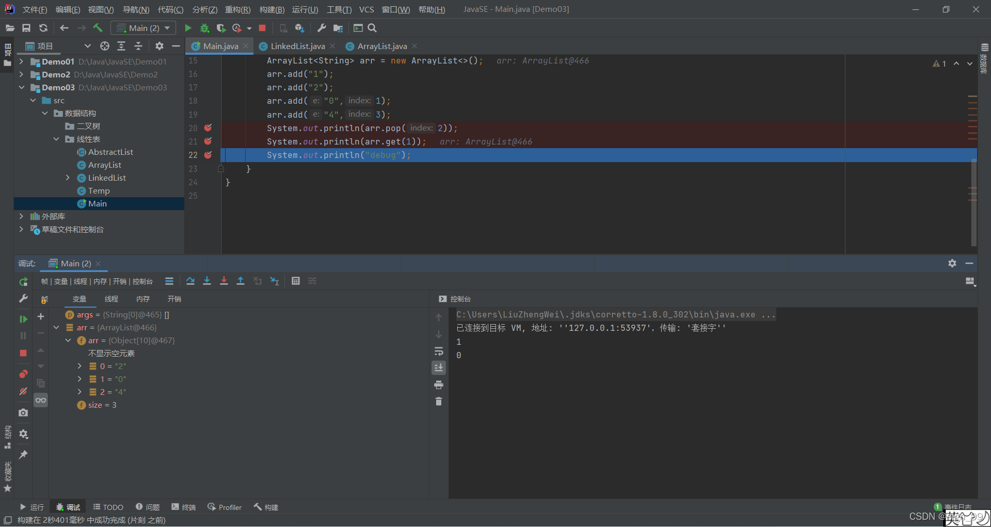Add a new watch with the plus icon
The height and width of the screenshot is (527, 991).
[x=41, y=316]
